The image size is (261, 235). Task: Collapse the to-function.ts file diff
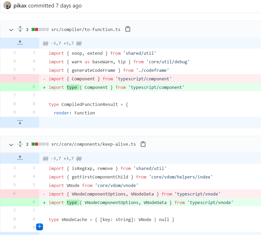click(x=11, y=30)
